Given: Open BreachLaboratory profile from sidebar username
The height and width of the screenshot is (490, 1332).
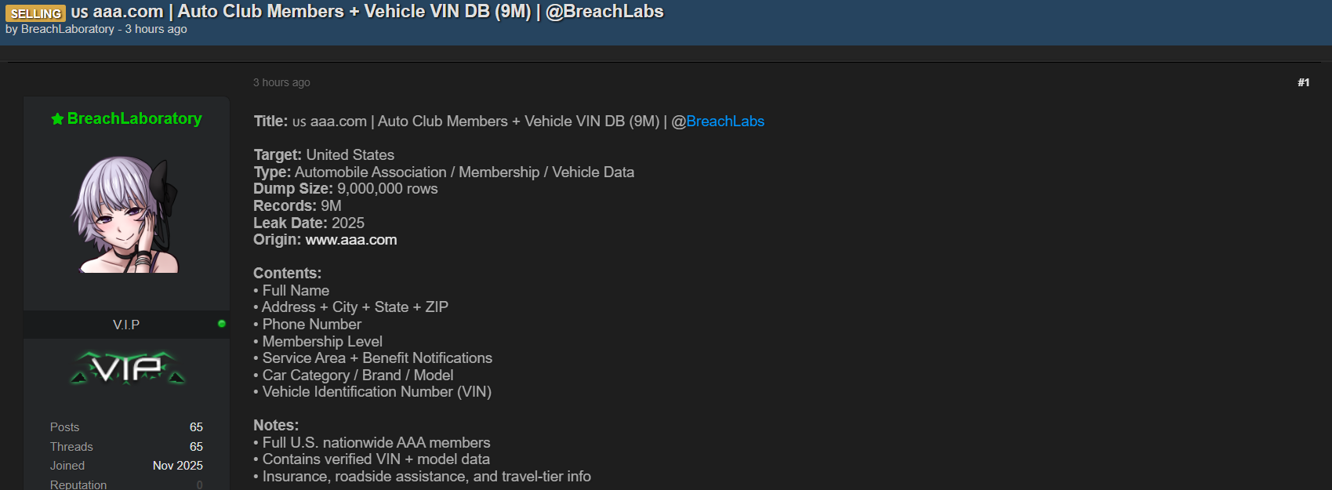Looking at the screenshot, I should coord(134,118).
